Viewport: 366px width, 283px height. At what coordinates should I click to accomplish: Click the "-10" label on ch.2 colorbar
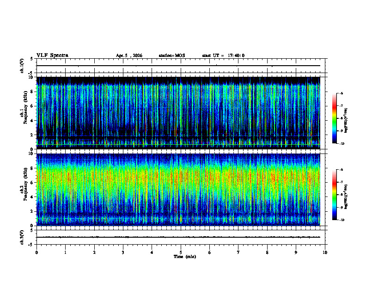coord(342,220)
